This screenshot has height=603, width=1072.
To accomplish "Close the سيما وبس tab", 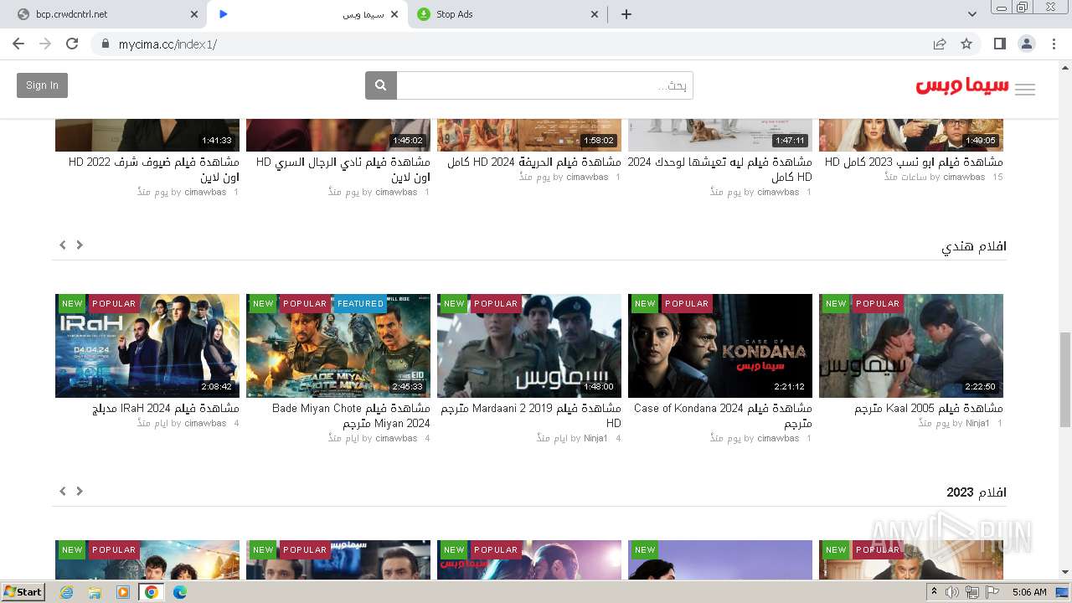I will [394, 14].
